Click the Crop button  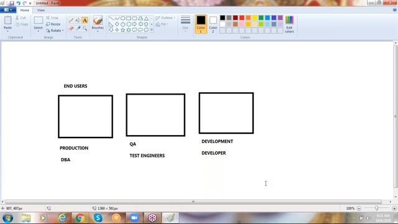(52, 18)
